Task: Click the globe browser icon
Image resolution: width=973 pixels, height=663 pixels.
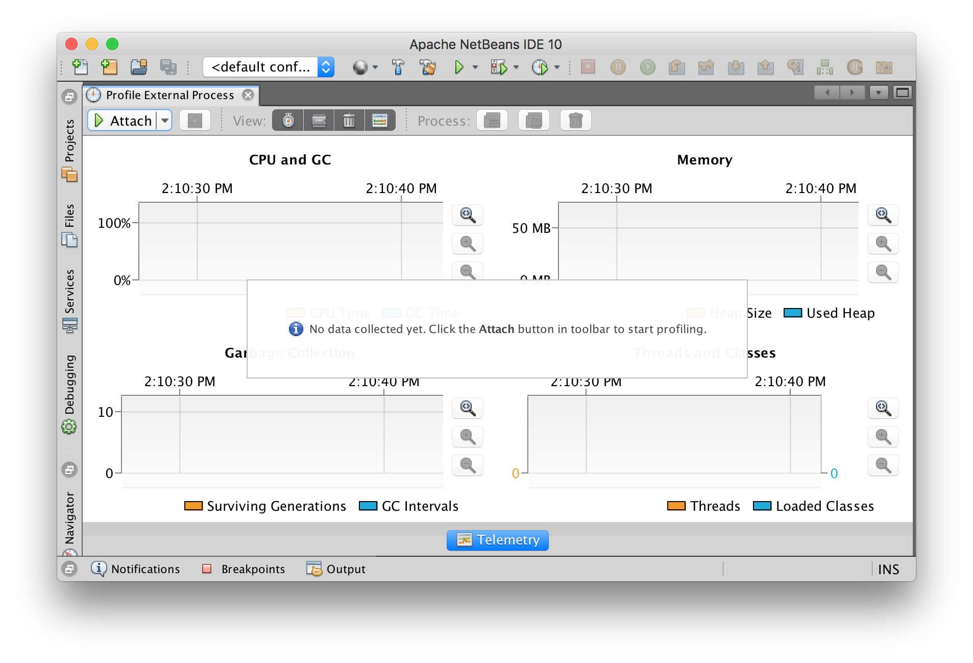Action: click(360, 67)
